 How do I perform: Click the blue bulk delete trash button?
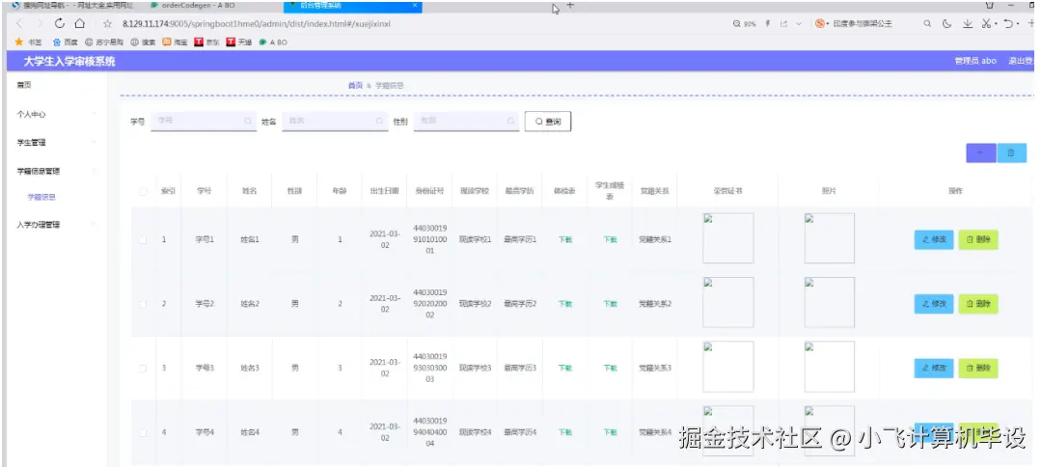(1011, 152)
